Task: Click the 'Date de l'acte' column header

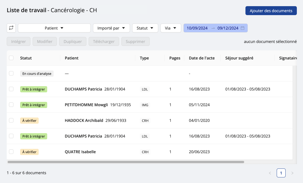Action: [x=202, y=58]
